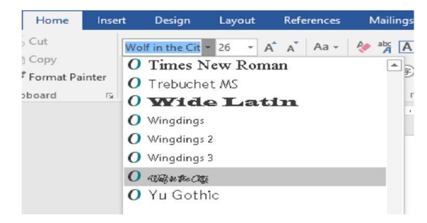Viewport: 427px width, 223px height.
Task: Open the Design tab
Action: [x=172, y=21]
